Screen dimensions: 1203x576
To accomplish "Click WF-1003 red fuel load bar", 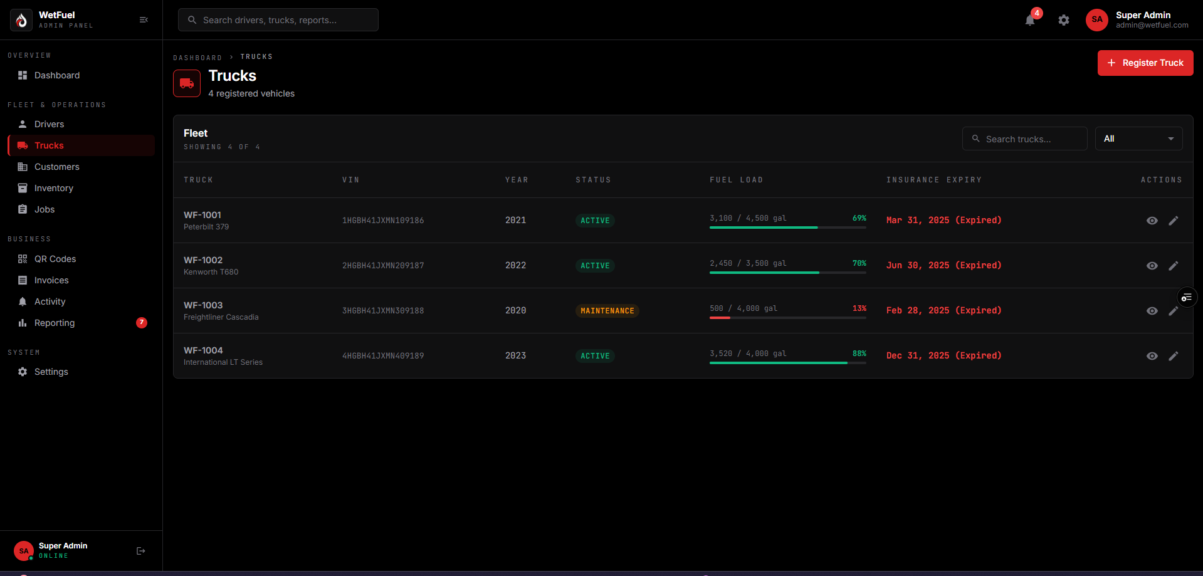I will pos(788,318).
